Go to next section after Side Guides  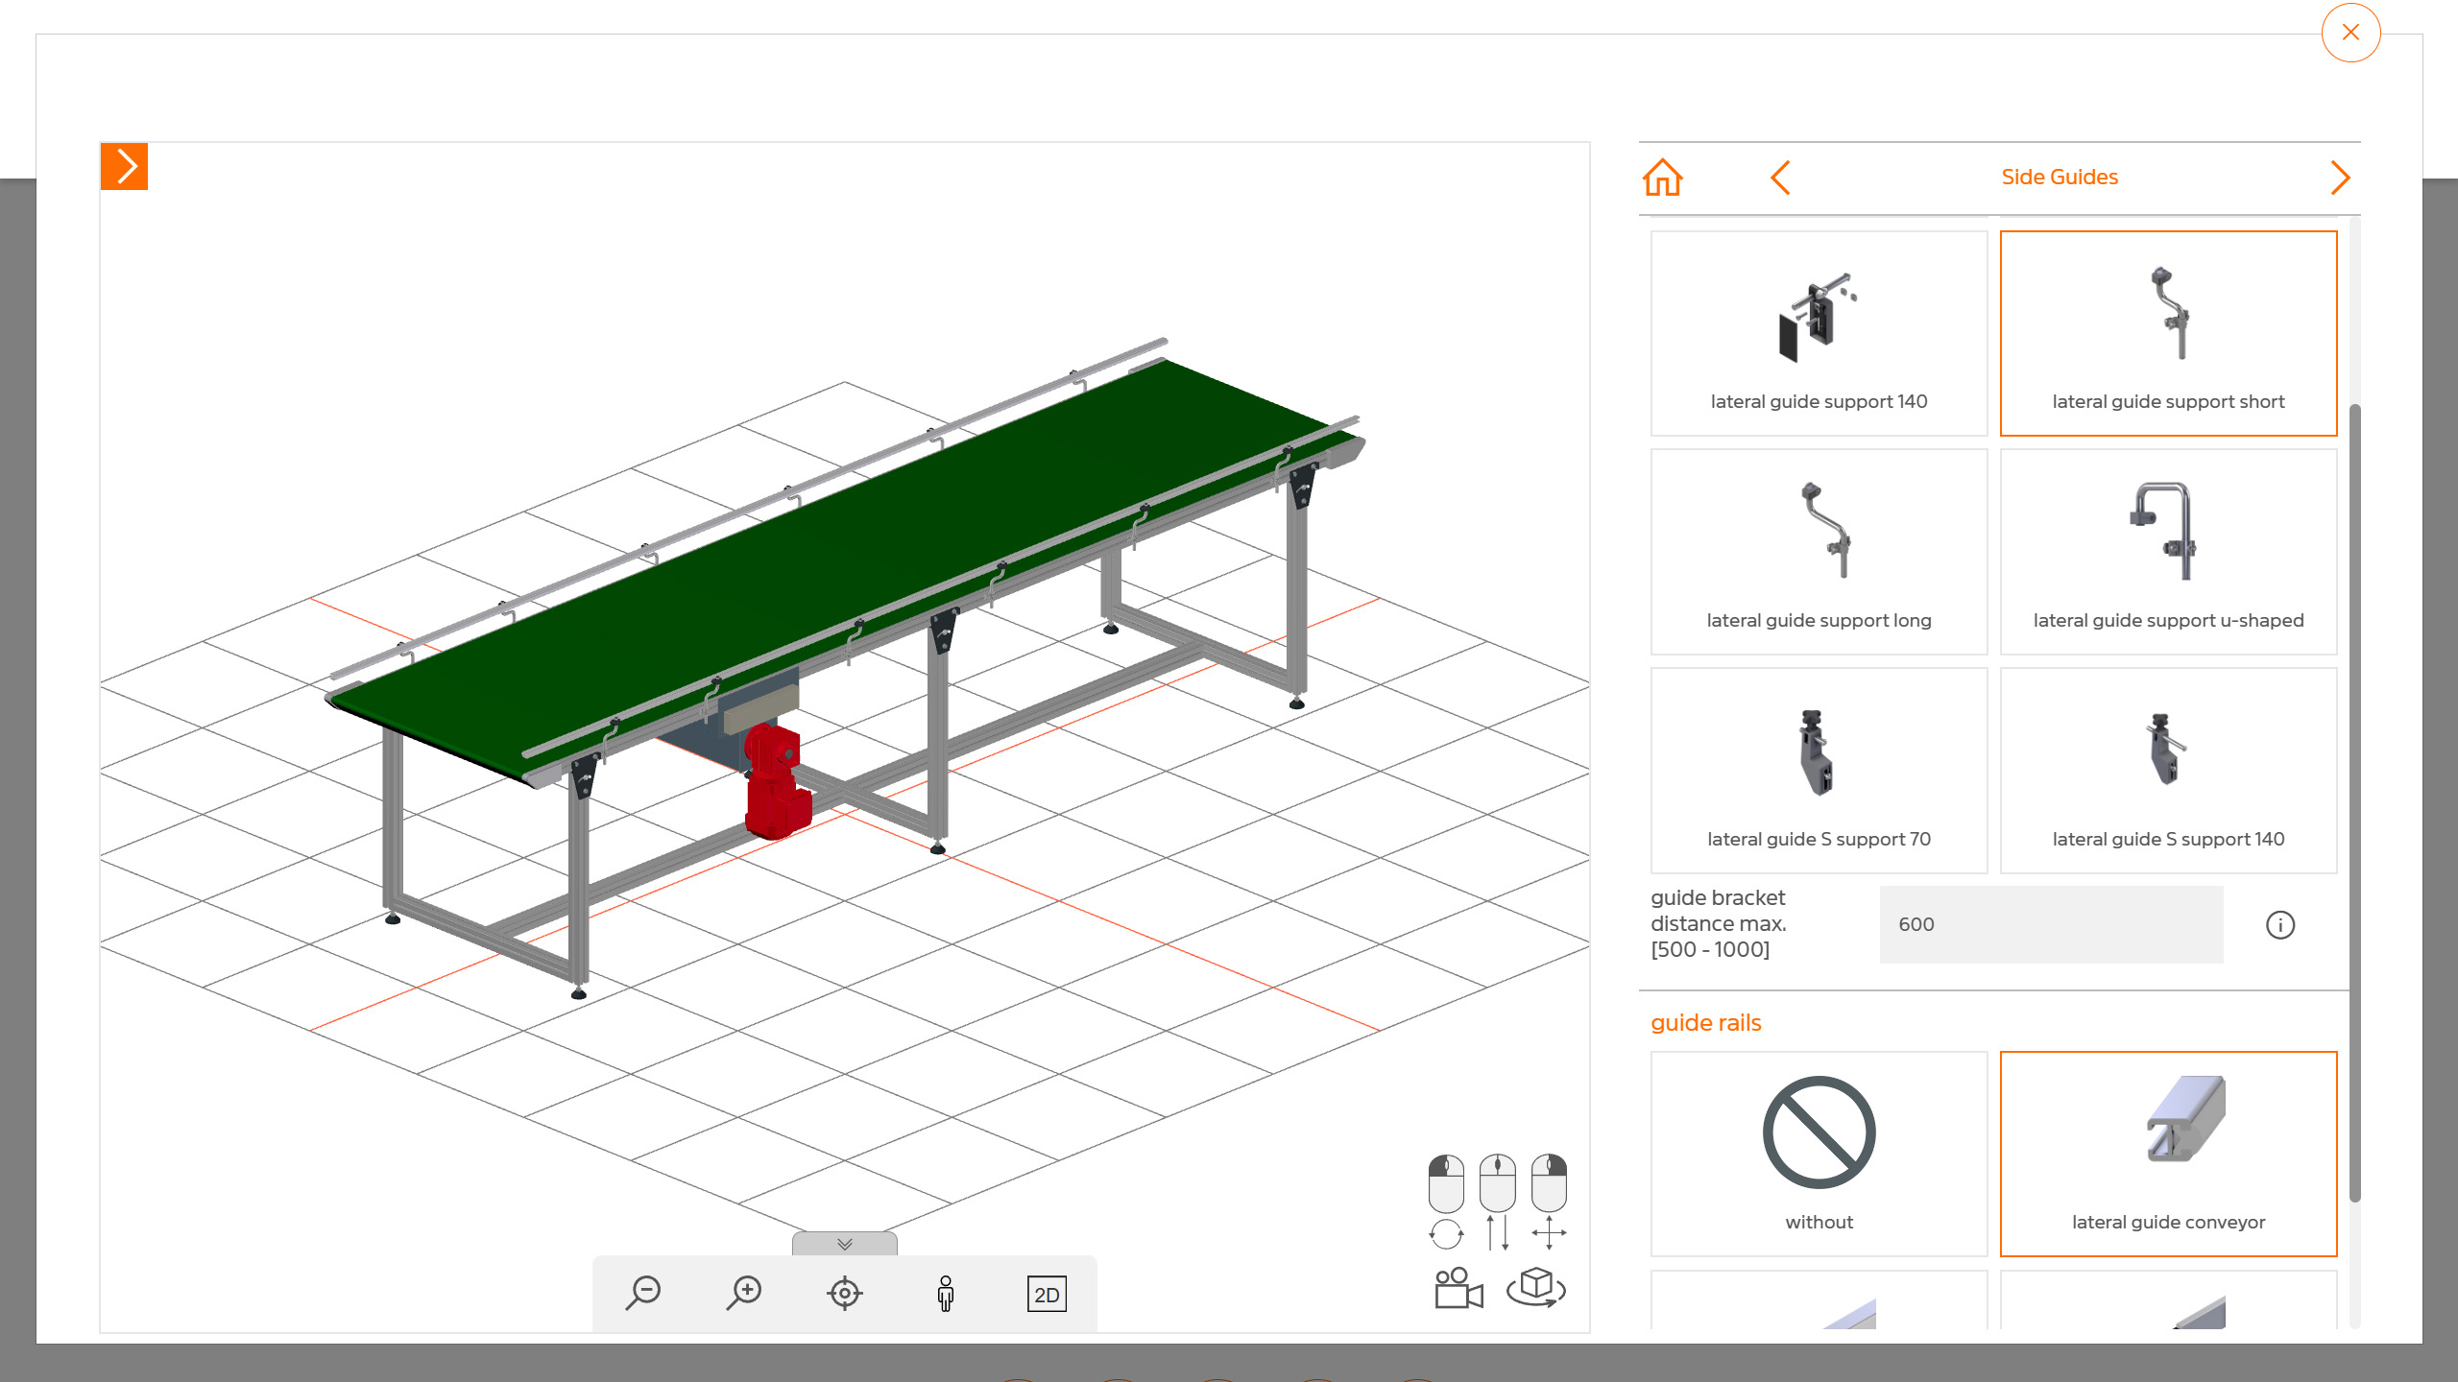tap(2340, 178)
